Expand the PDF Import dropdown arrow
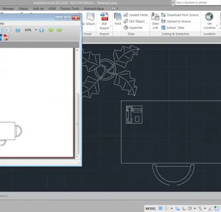Screen dimensions: 221x212 coord(110,26)
